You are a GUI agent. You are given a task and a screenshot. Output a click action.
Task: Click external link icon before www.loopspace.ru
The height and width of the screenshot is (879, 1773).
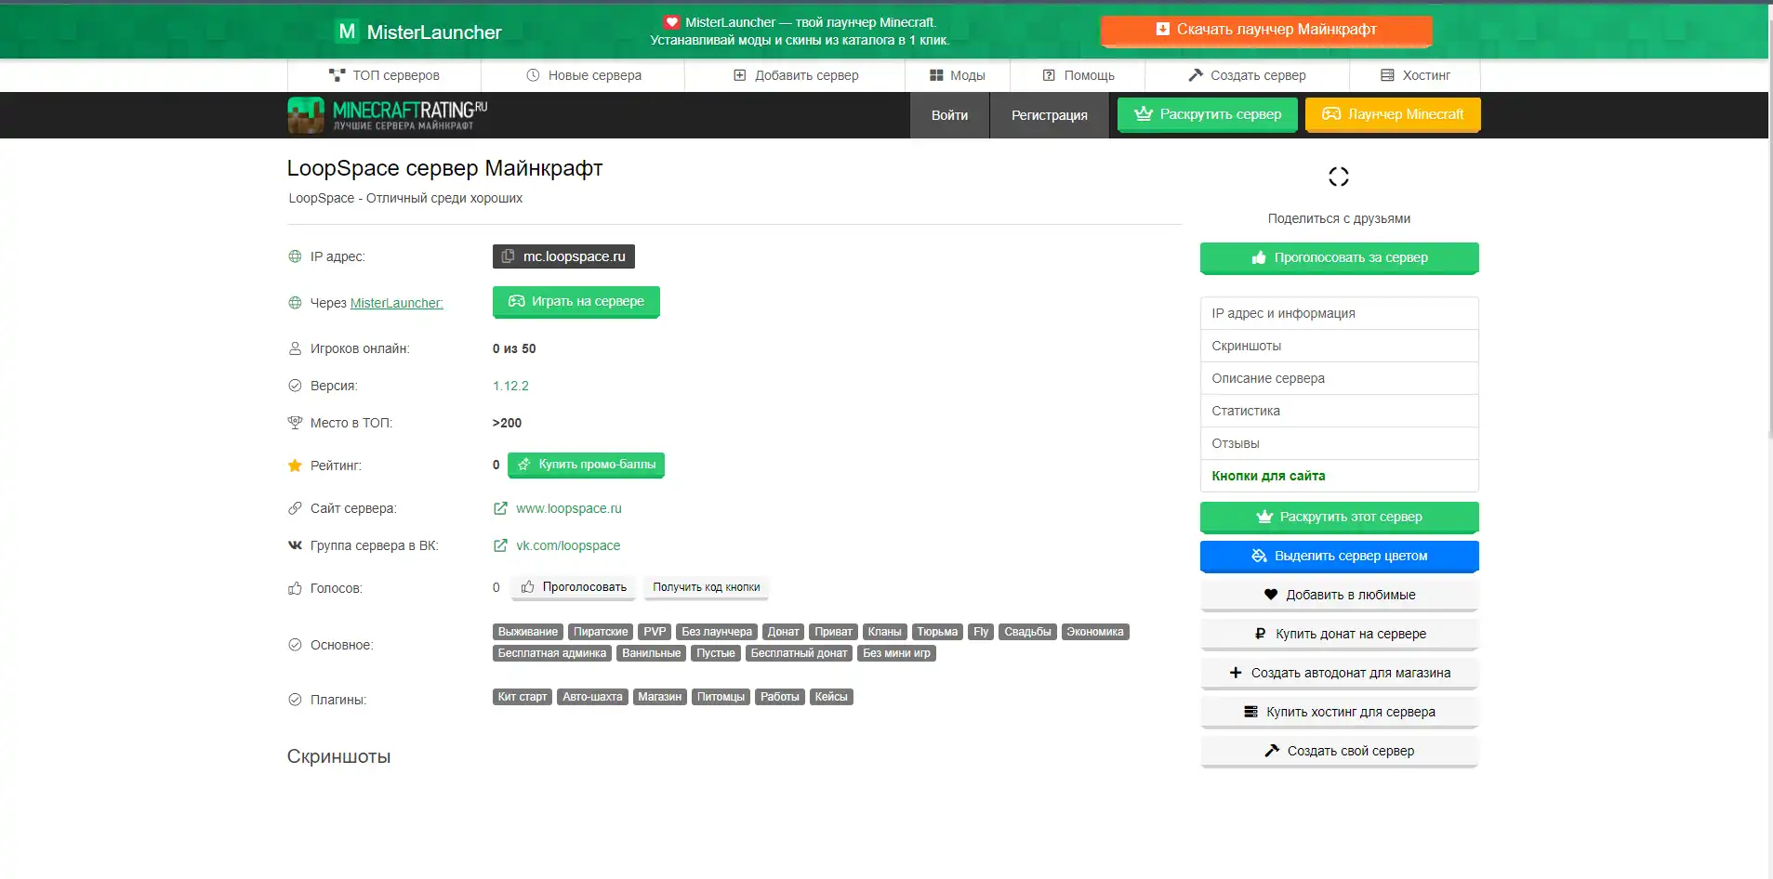pyautogui.click(x=500, y=508)
